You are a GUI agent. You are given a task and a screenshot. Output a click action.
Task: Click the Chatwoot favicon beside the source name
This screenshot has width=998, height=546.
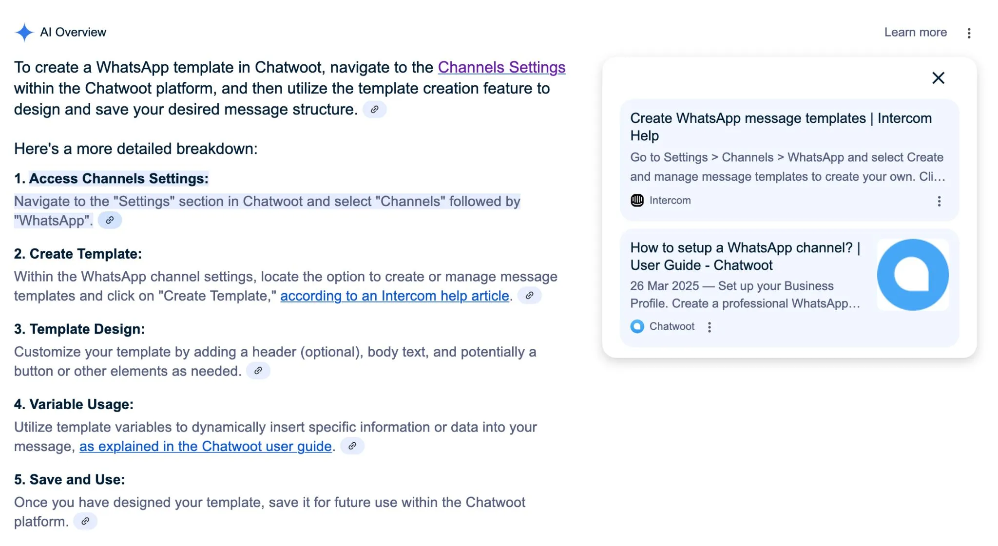[637, 326]
